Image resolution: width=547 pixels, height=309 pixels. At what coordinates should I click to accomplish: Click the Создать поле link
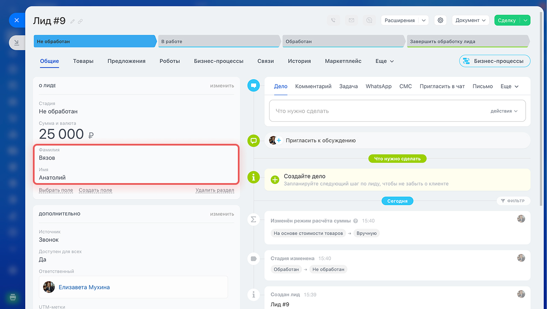click(96, 190)
